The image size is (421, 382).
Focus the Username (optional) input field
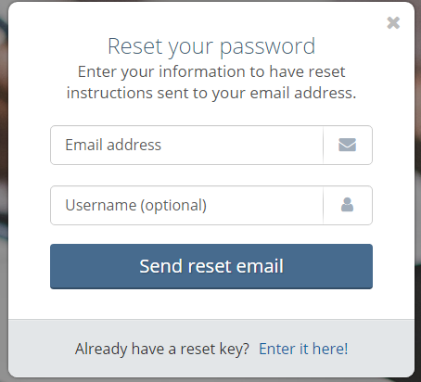tap(186, 205)
